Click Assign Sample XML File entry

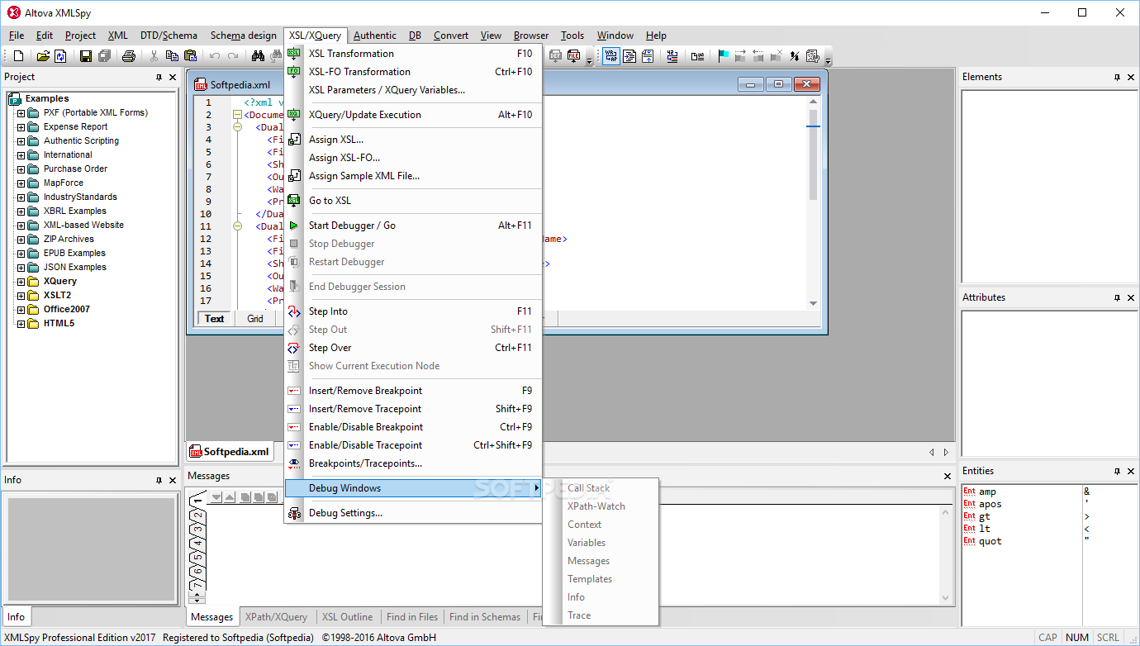pyautogui.click(x=413, y=176)
